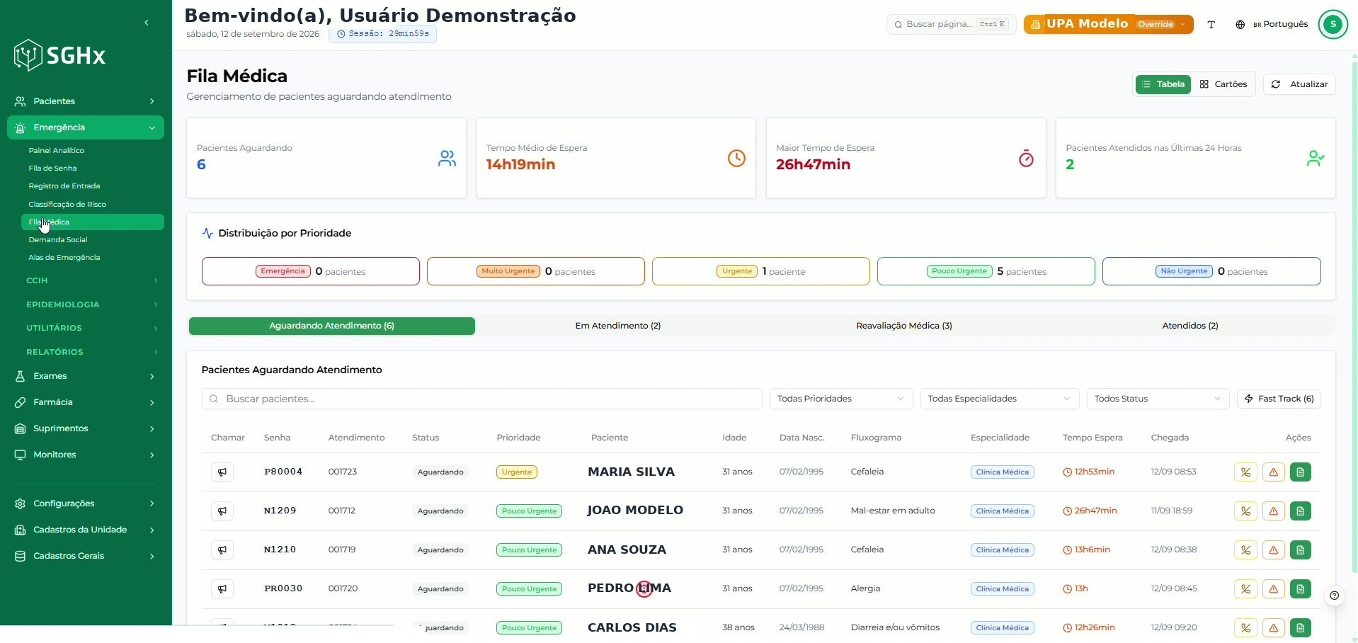Expand Pacientes sidebar menu
Image resolution: width=1358 pixels, height=643 pixels.
[86, 101]
